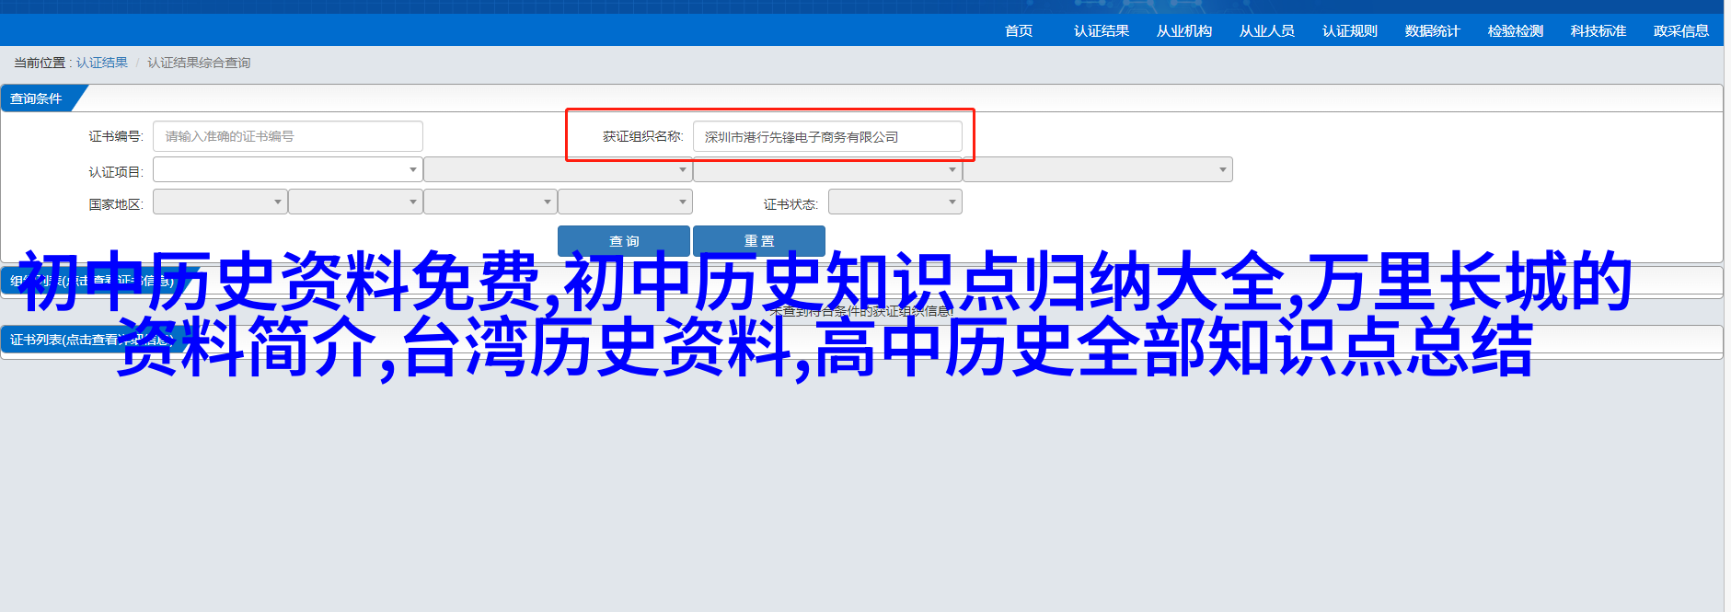Expand the first 国家地区 dropdown
The image size is (1731, 612).
click(x=220, y=202)
